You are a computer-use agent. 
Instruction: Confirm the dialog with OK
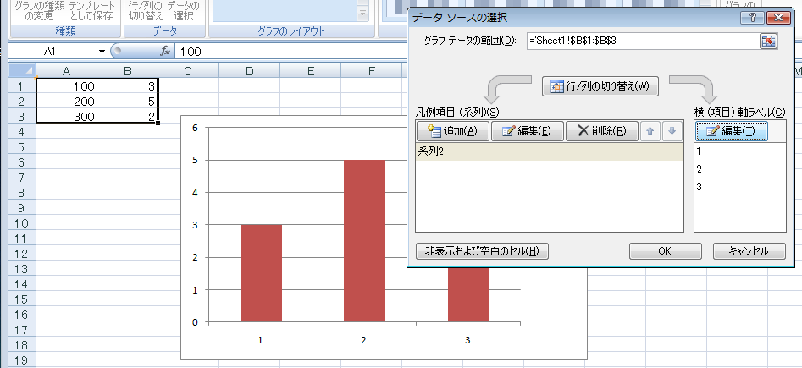tap(664, 251)
